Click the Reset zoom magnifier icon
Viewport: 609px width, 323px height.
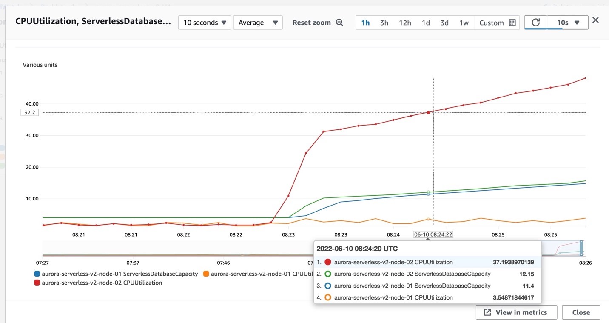[339, 22]
